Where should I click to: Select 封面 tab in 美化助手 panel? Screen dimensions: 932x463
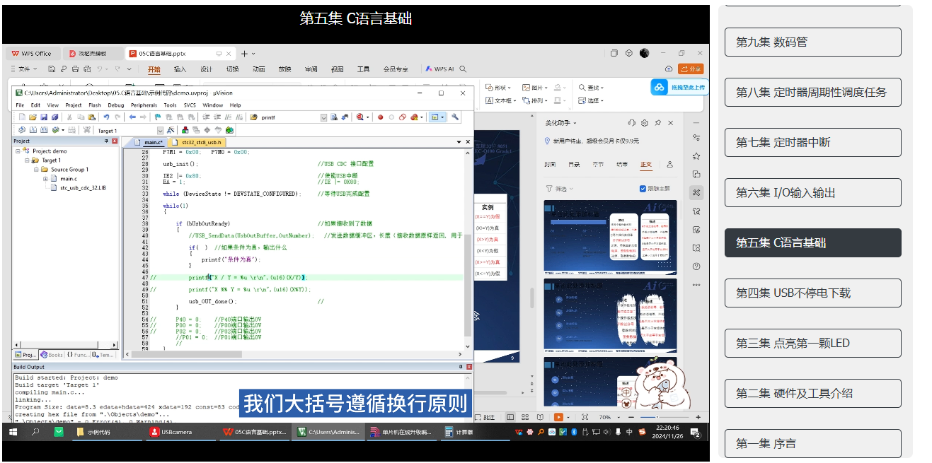[x=550, y=164]
